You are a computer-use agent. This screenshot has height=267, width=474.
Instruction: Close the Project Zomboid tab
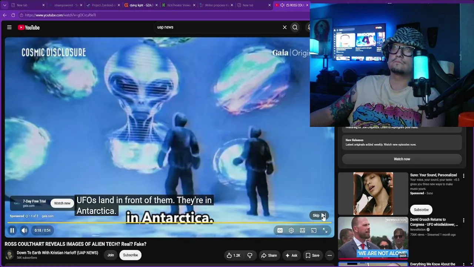tap(119, 5)
